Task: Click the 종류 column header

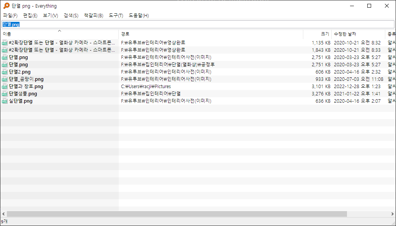Action: click(x=390, y=34)
